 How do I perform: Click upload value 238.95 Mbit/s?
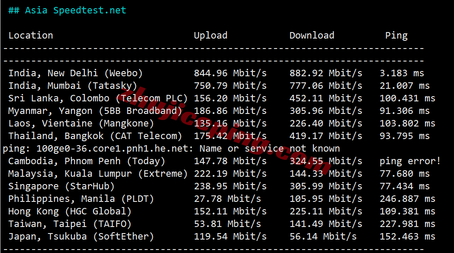click(x=230, y=186)
